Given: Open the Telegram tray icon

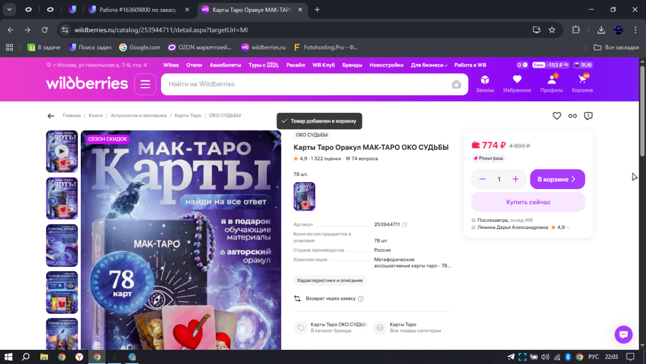Looking at the screenshot, I should [x=511, y=357].
